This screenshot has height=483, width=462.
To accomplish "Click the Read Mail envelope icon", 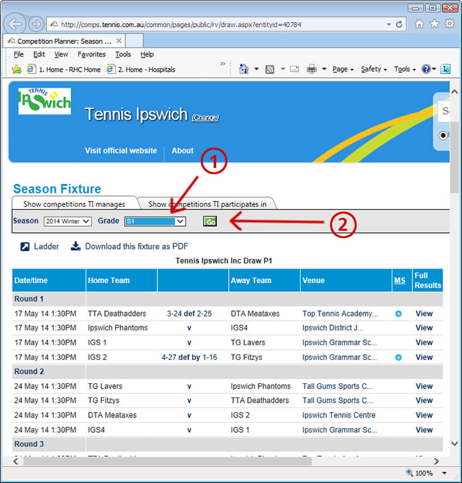I will [295, 69].
